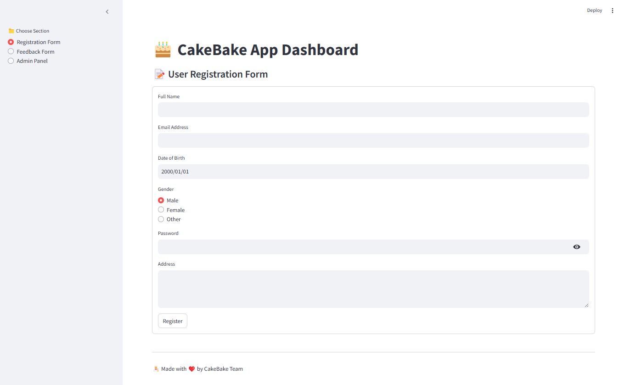Click the Address textarea resize grip

[586, 305]
